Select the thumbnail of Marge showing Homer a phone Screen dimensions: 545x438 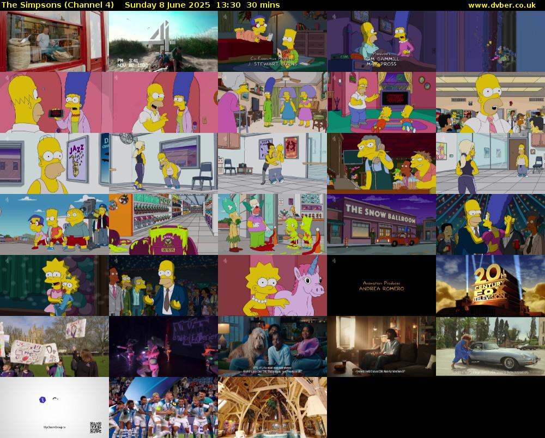[x=54, y=102]
